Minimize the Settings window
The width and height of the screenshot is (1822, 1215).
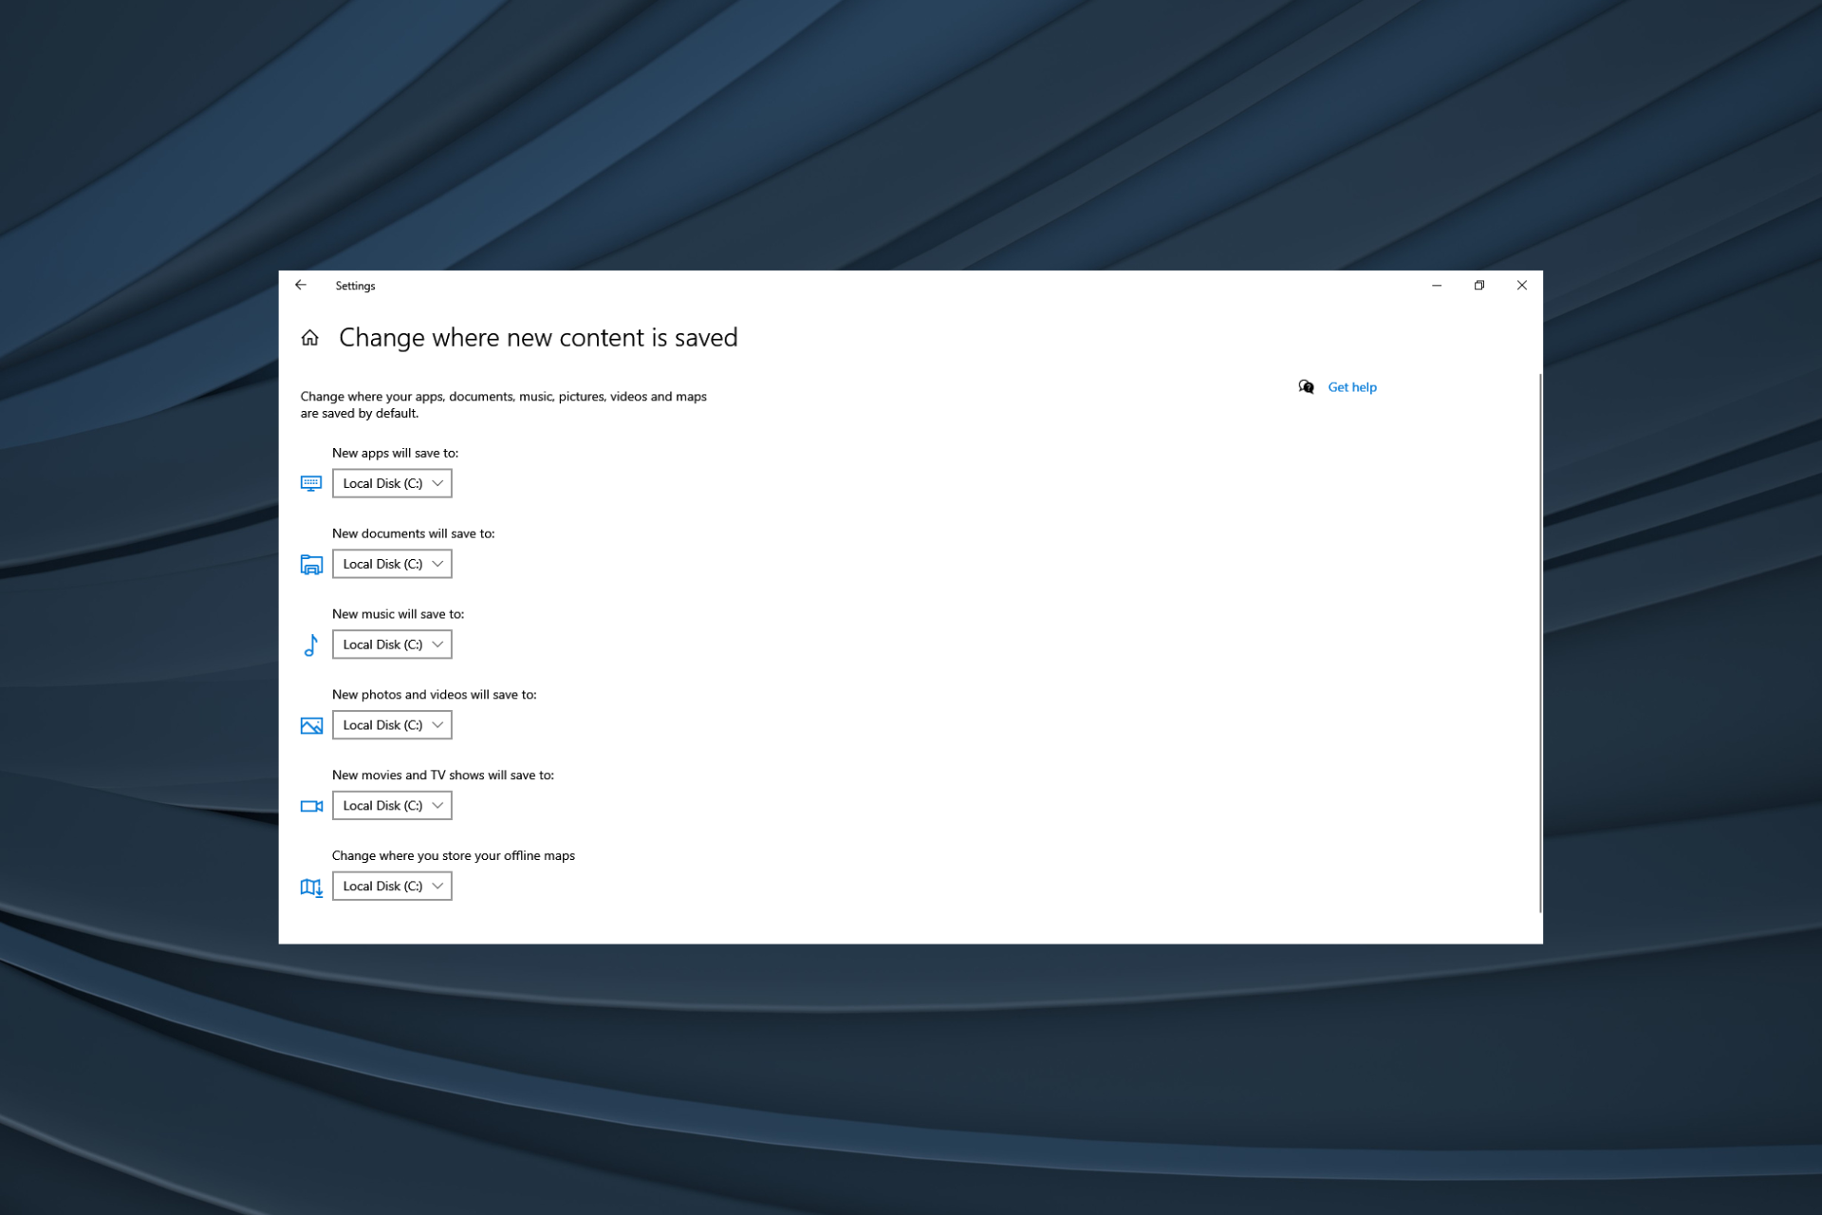1437,285
